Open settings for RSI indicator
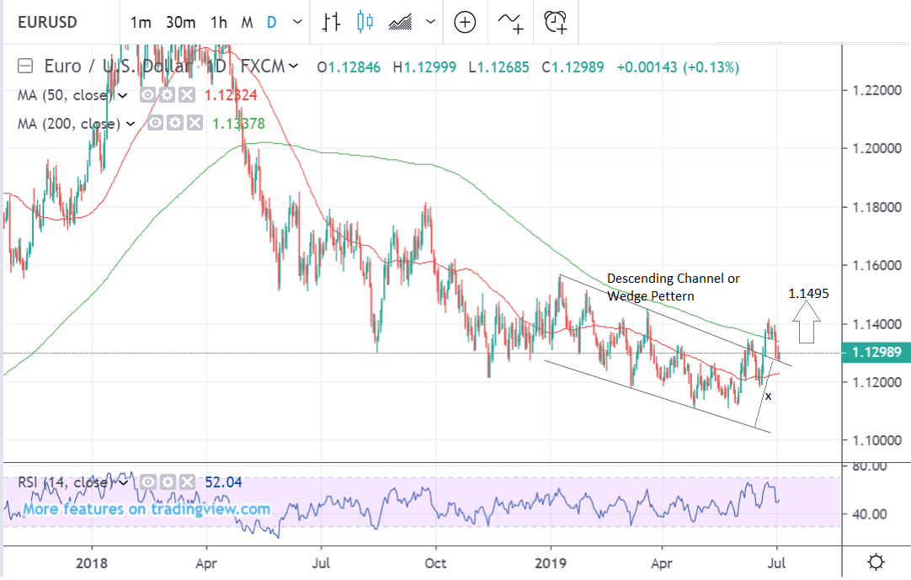The width and height of the screenshot is (911, 580). point(168,482)
